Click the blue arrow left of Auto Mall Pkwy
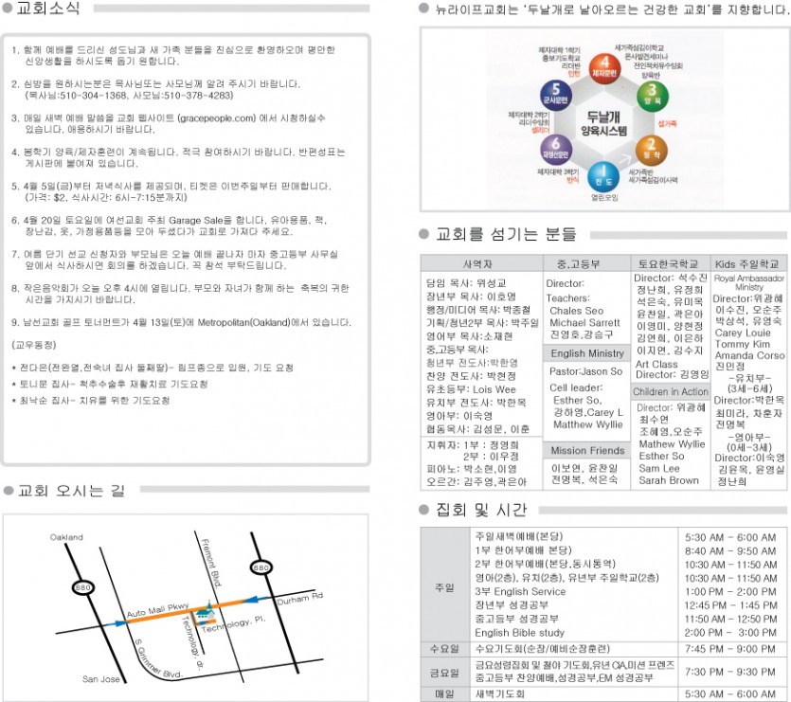The height and width of the screenshot is (702, 791). tap(117, 623)
